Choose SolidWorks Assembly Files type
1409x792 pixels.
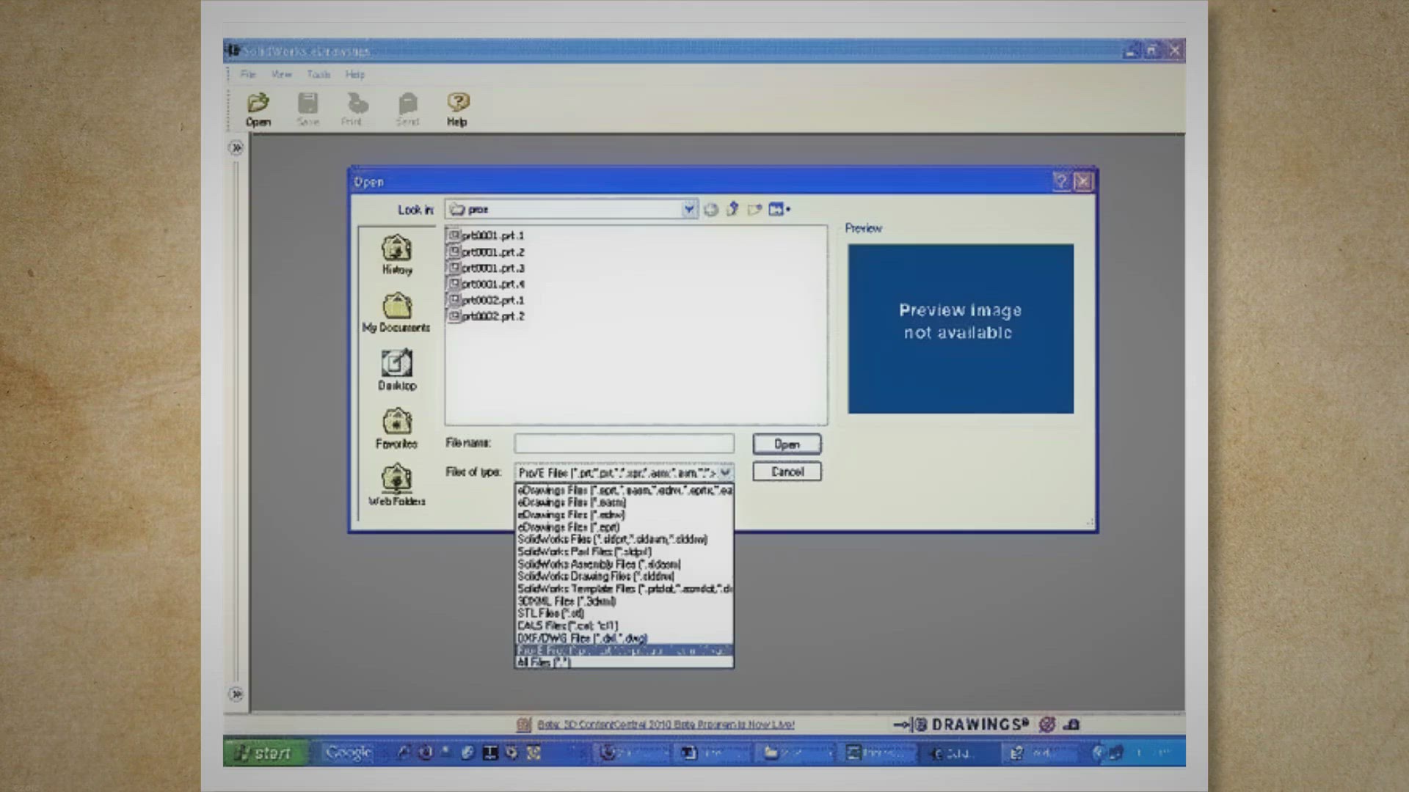[x=624, y=564]
